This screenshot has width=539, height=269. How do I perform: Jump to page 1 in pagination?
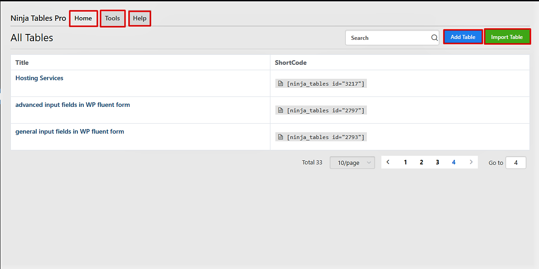[405, 162]
